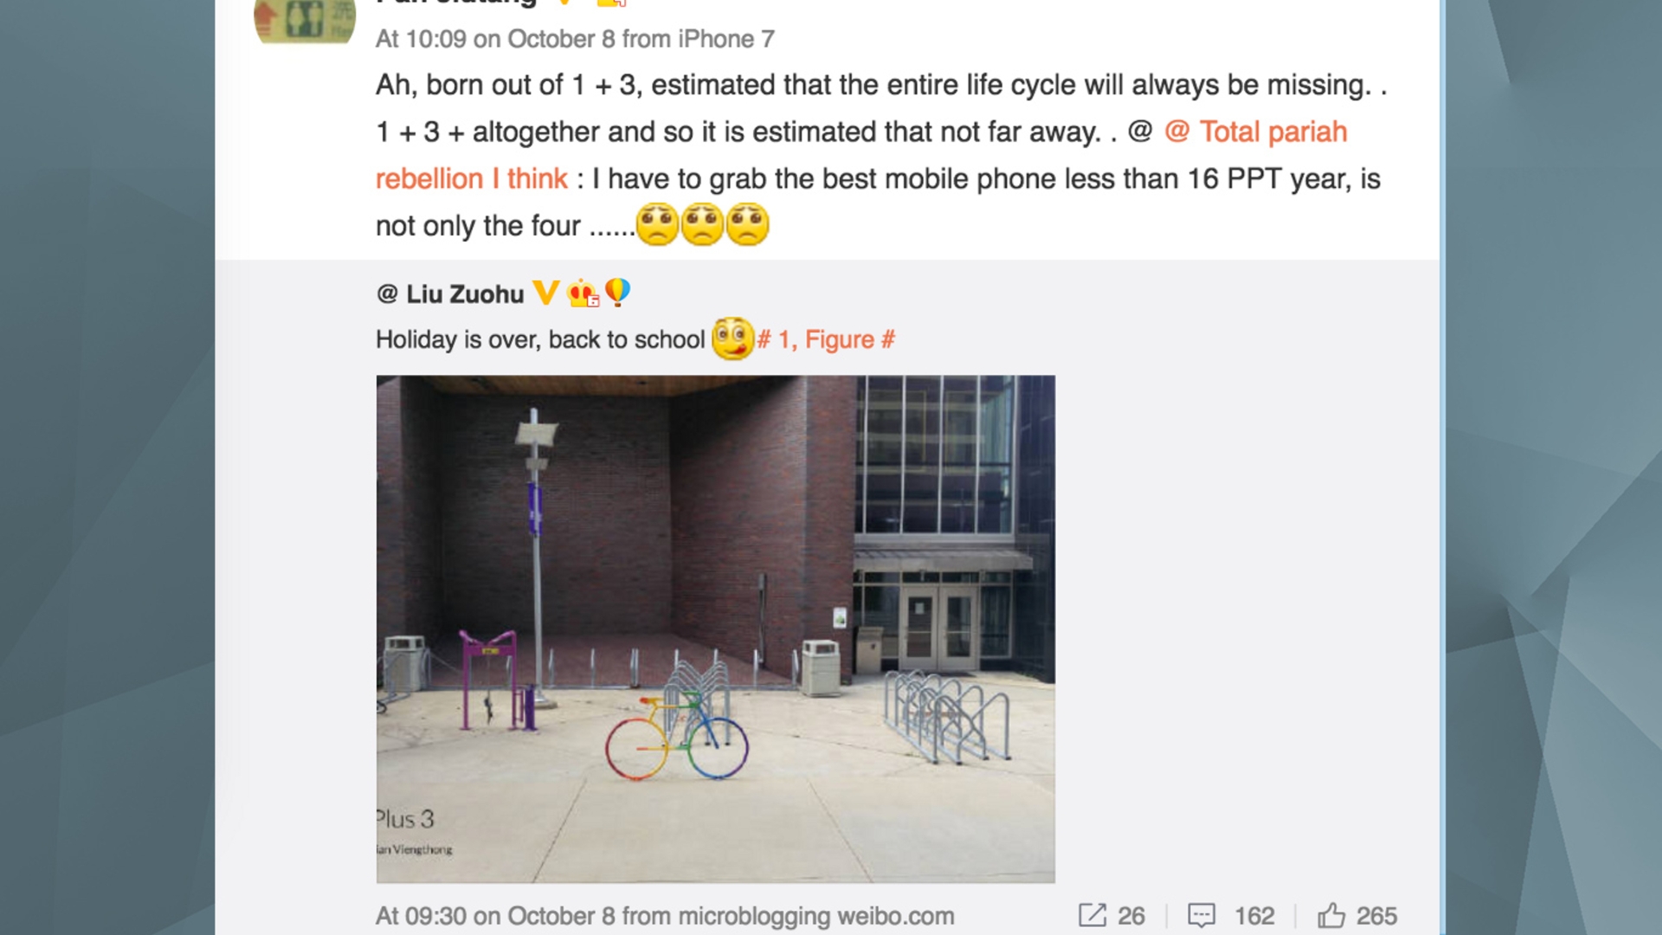Click the verified V badge on Liu Zuohu
The width and height of the screenshot is (1662, 935).
click(x=544, y=294)
